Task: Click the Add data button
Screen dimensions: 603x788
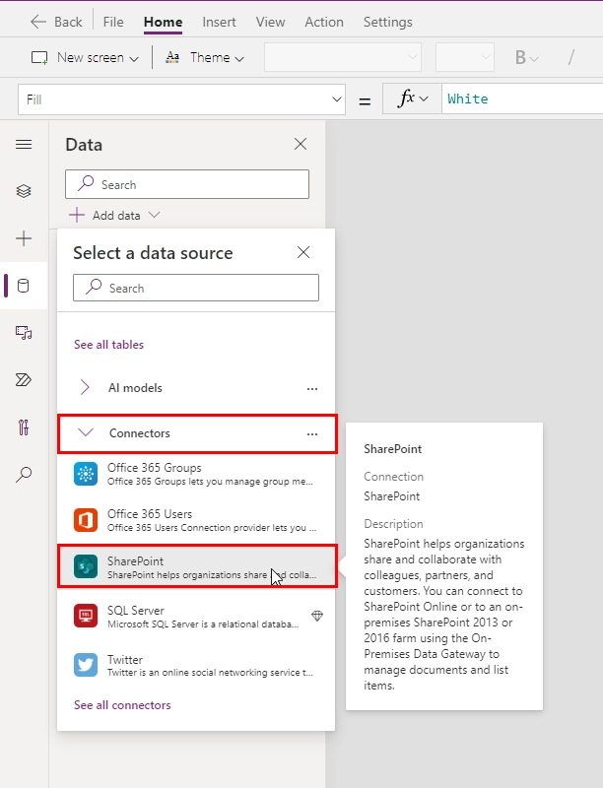Action: (x=114, y=215)
